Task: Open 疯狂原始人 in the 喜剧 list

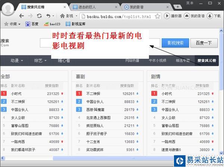Action: pos(95,126)
